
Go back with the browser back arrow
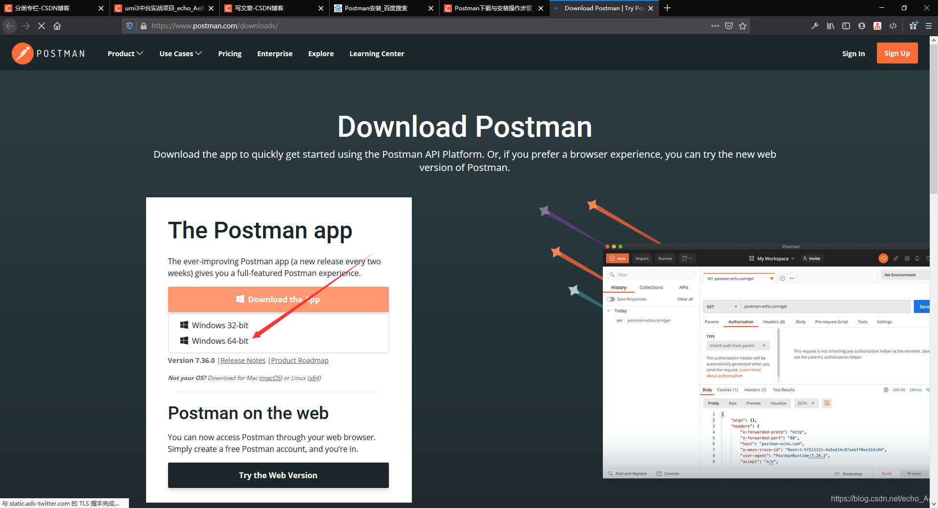(10, 26)
